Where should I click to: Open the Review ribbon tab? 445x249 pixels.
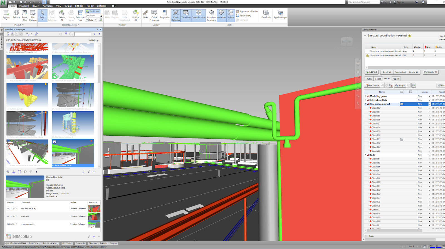[36, 6]
